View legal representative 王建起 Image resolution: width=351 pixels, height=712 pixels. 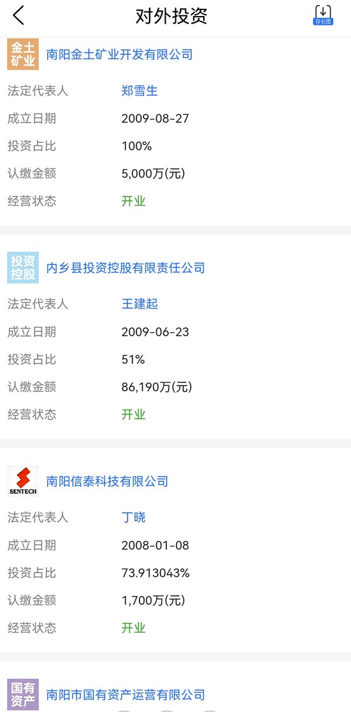point(140,304)
